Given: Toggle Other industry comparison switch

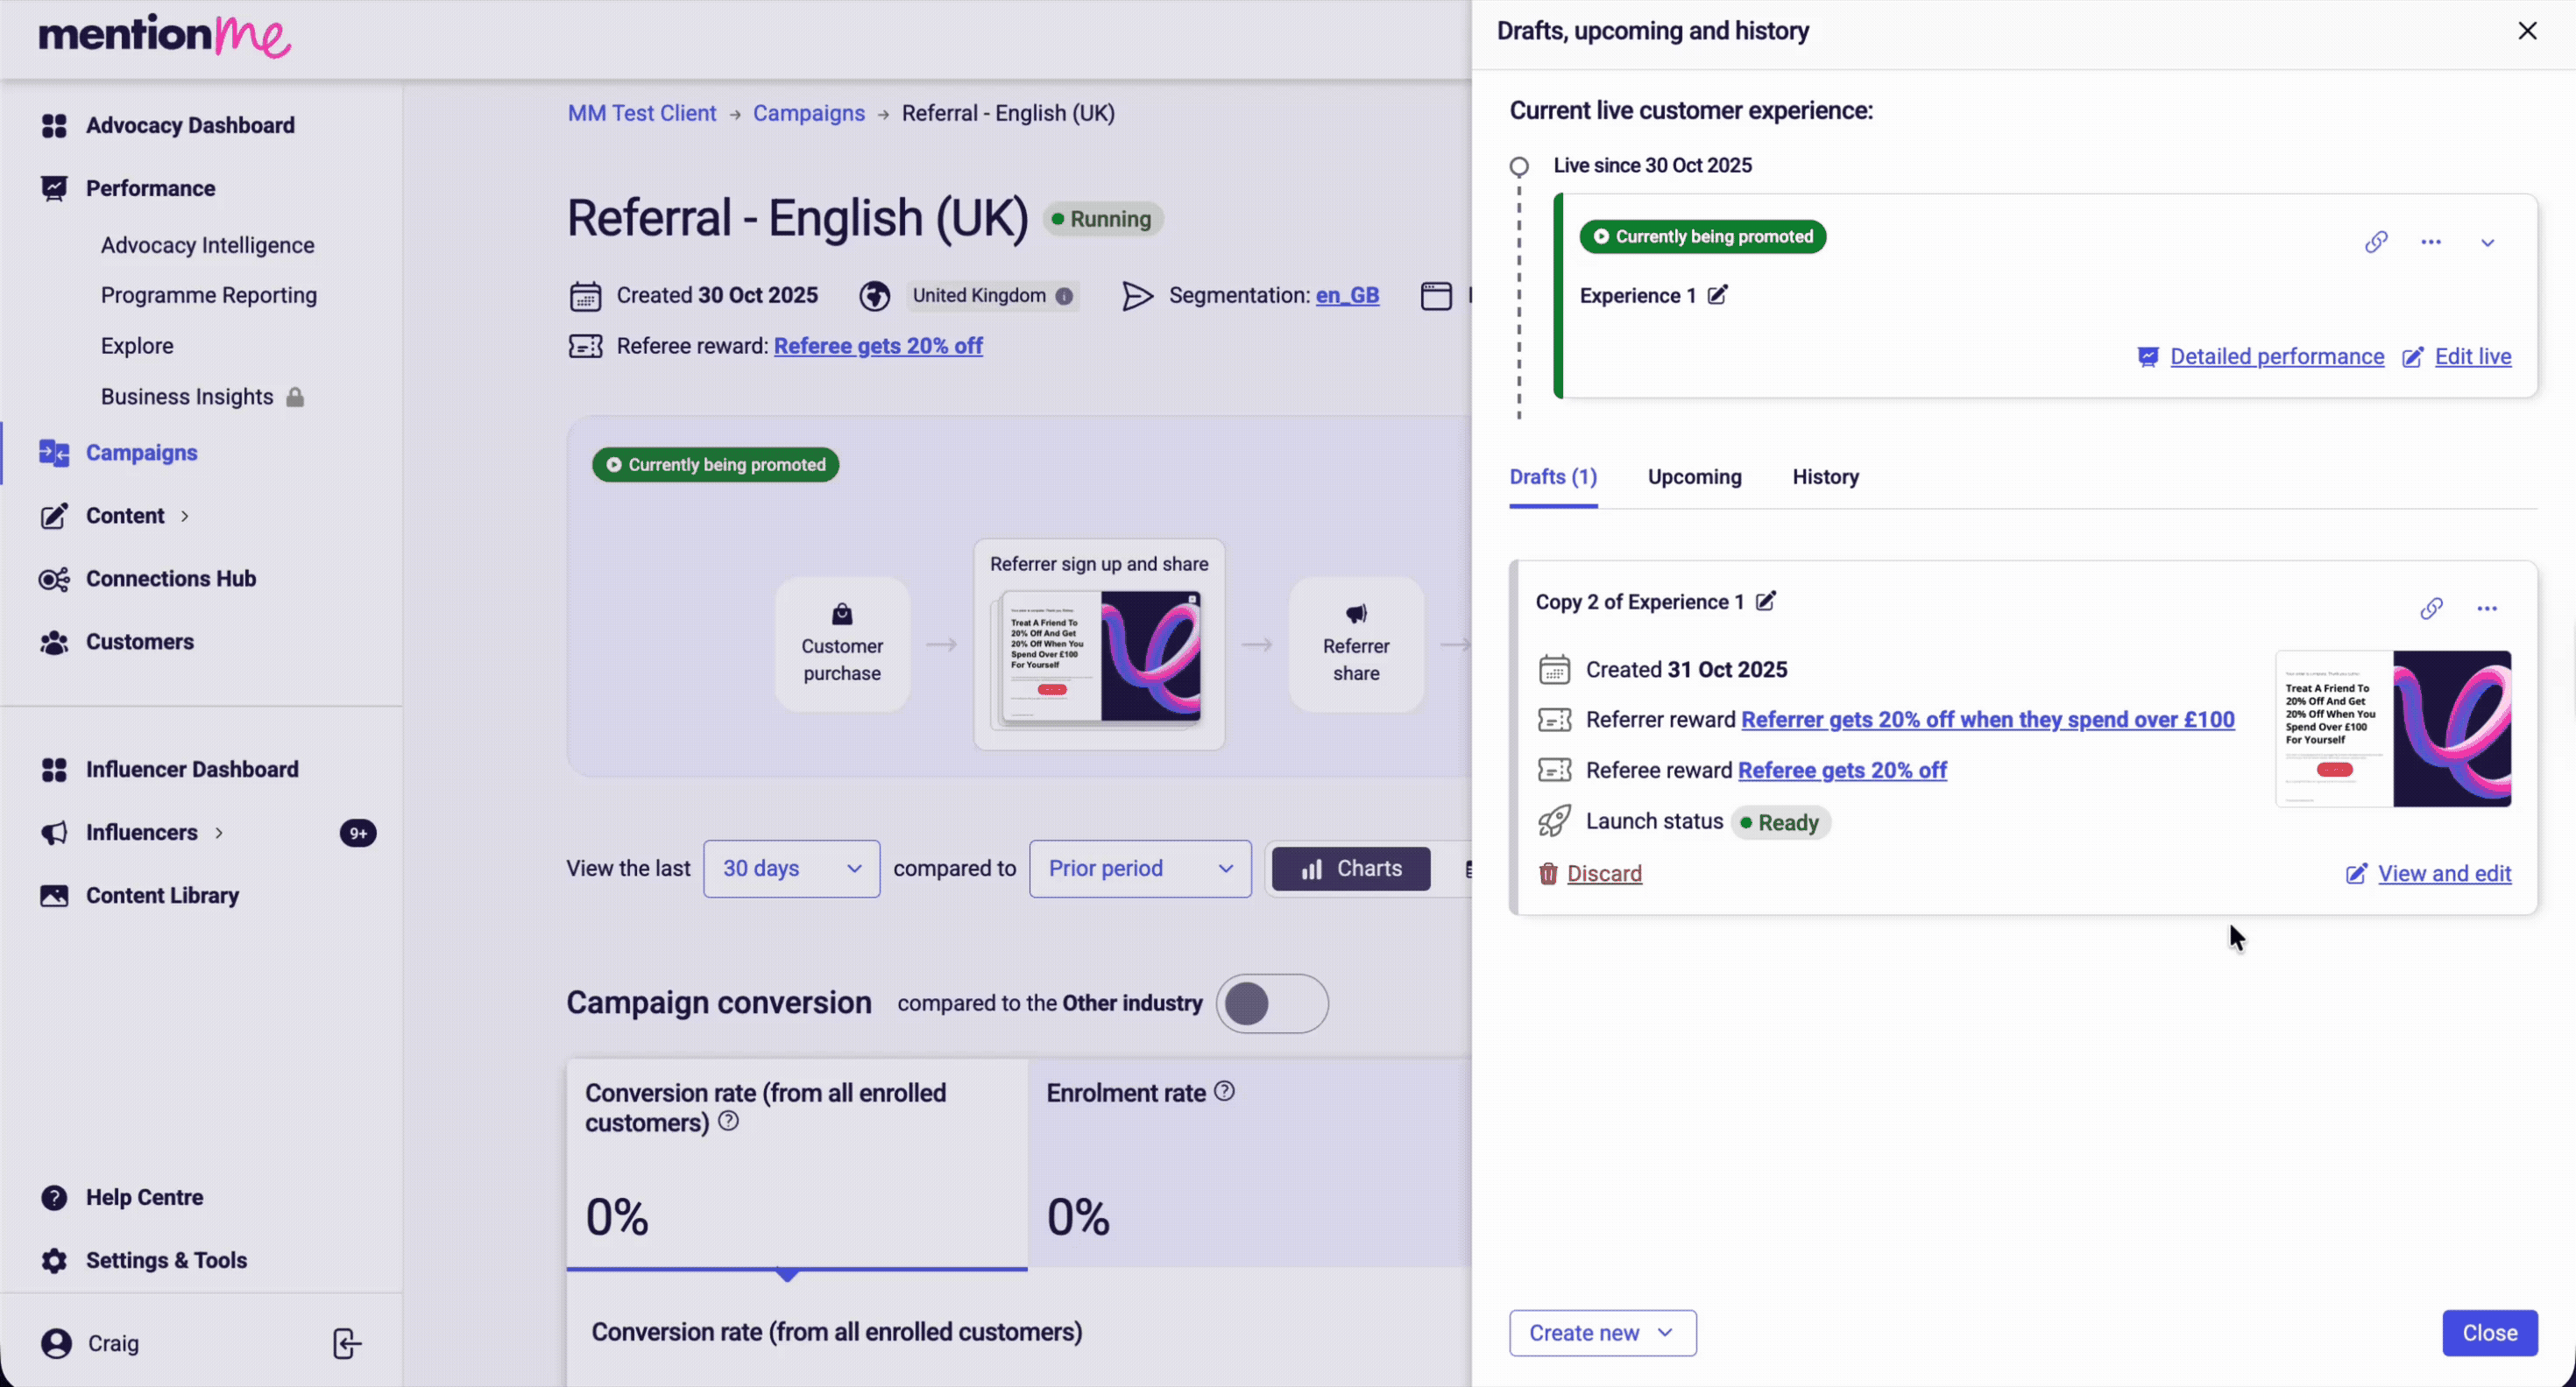Looking at the screenshot, I should [x=1271, y=1003].
